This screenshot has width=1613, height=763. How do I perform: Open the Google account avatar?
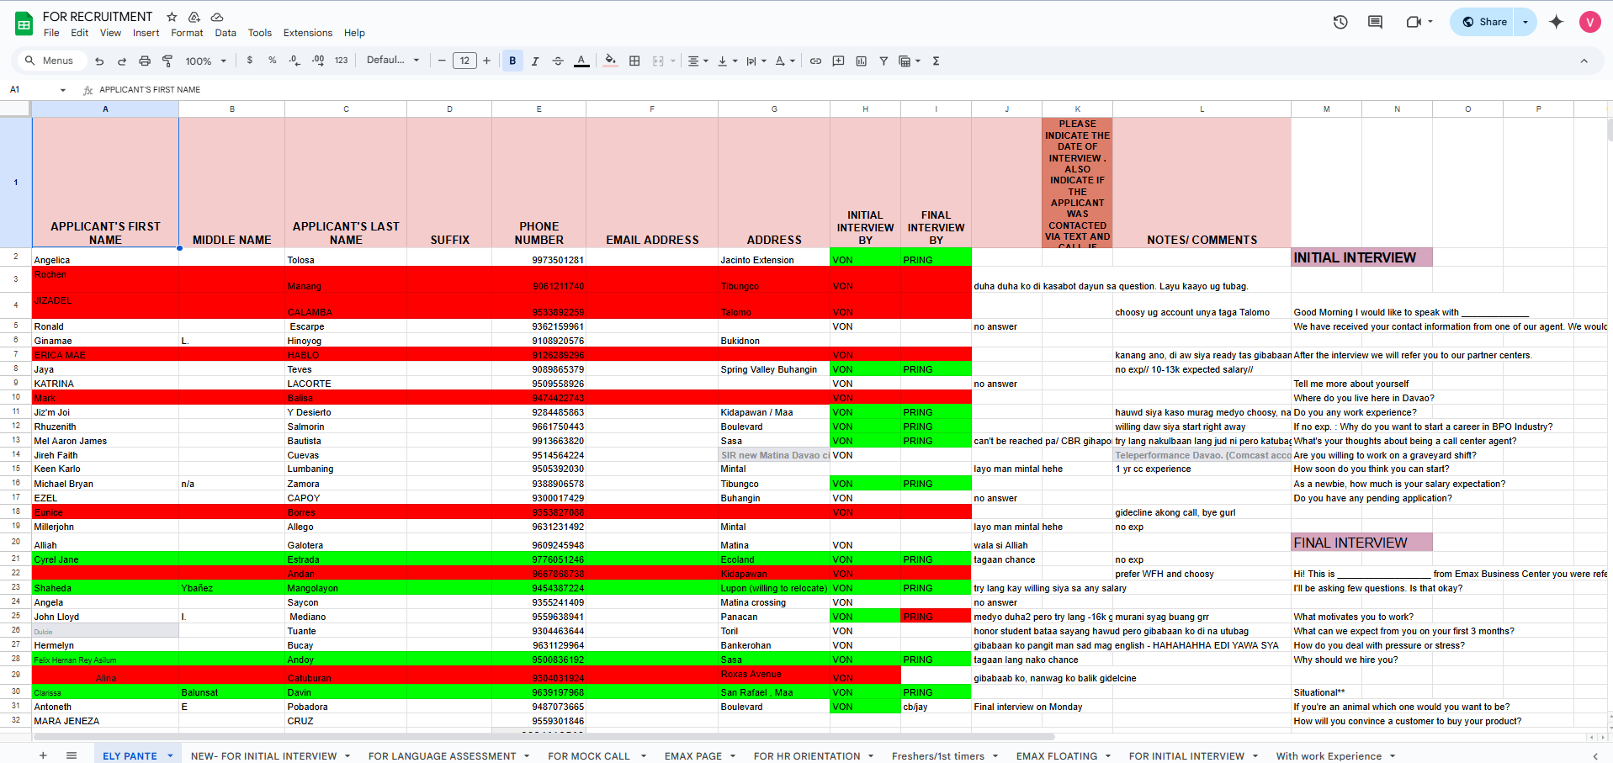tap(1589, 22)
